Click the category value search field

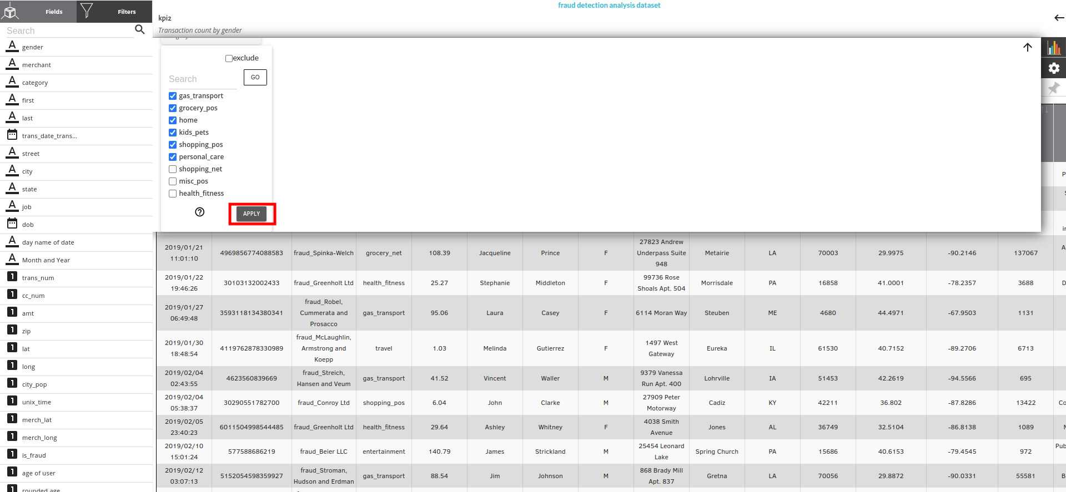203,79
